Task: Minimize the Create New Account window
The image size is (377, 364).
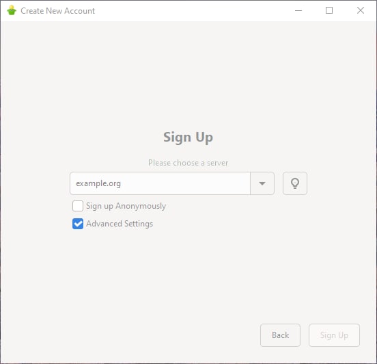Action: [x=298, y=10]
